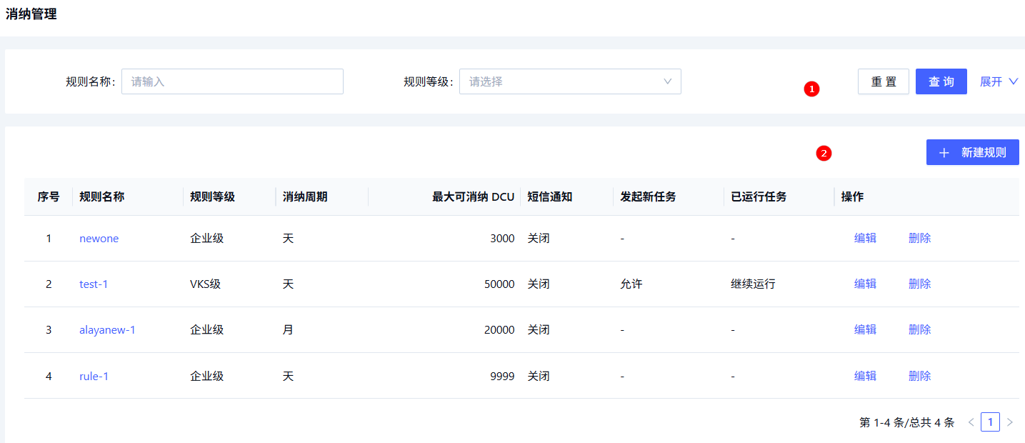The image size is (1025, 443).
Task: Edit the alayanew-1 rule
Action: 865,330
